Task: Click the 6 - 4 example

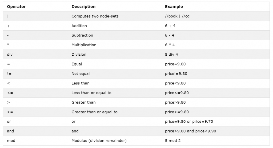Action: click(169, 35)
